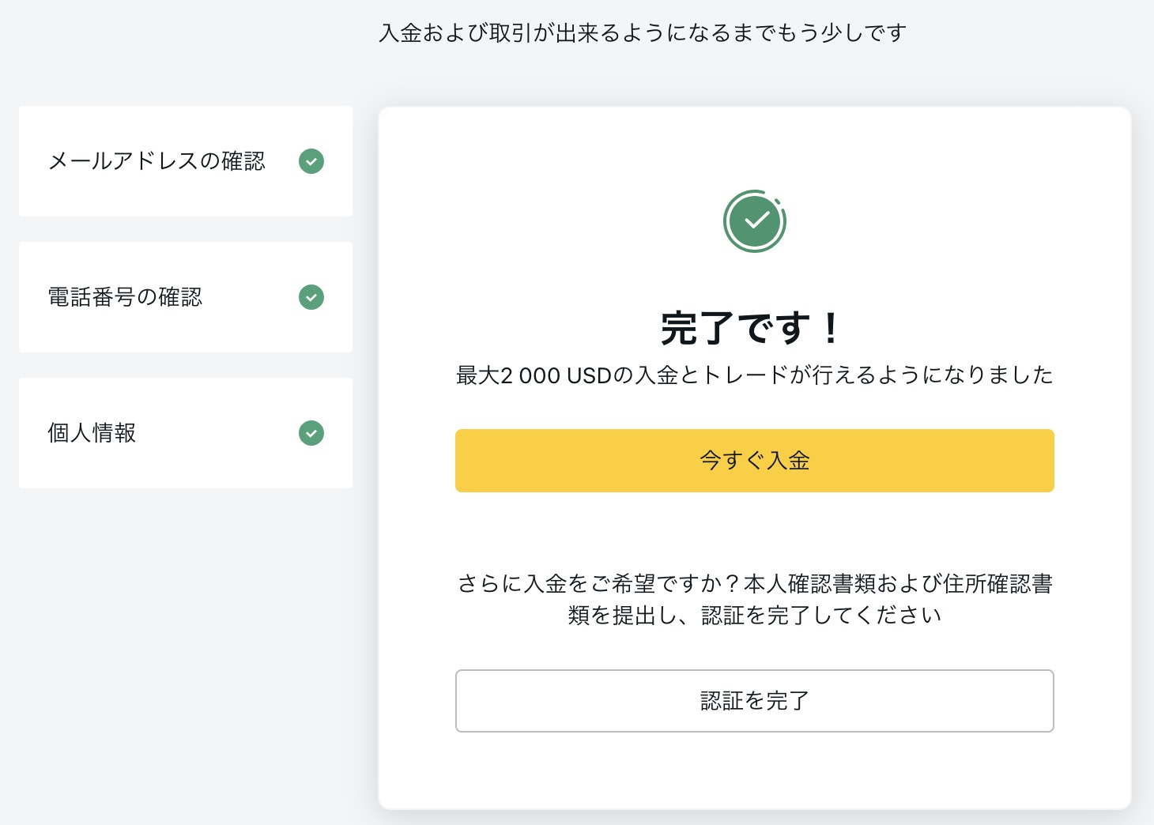Image resolution: width=1154 pixels, height=825 pixels.
Task: Click the 最大 word before the deposit limit
Action: (x=478, y=375)
